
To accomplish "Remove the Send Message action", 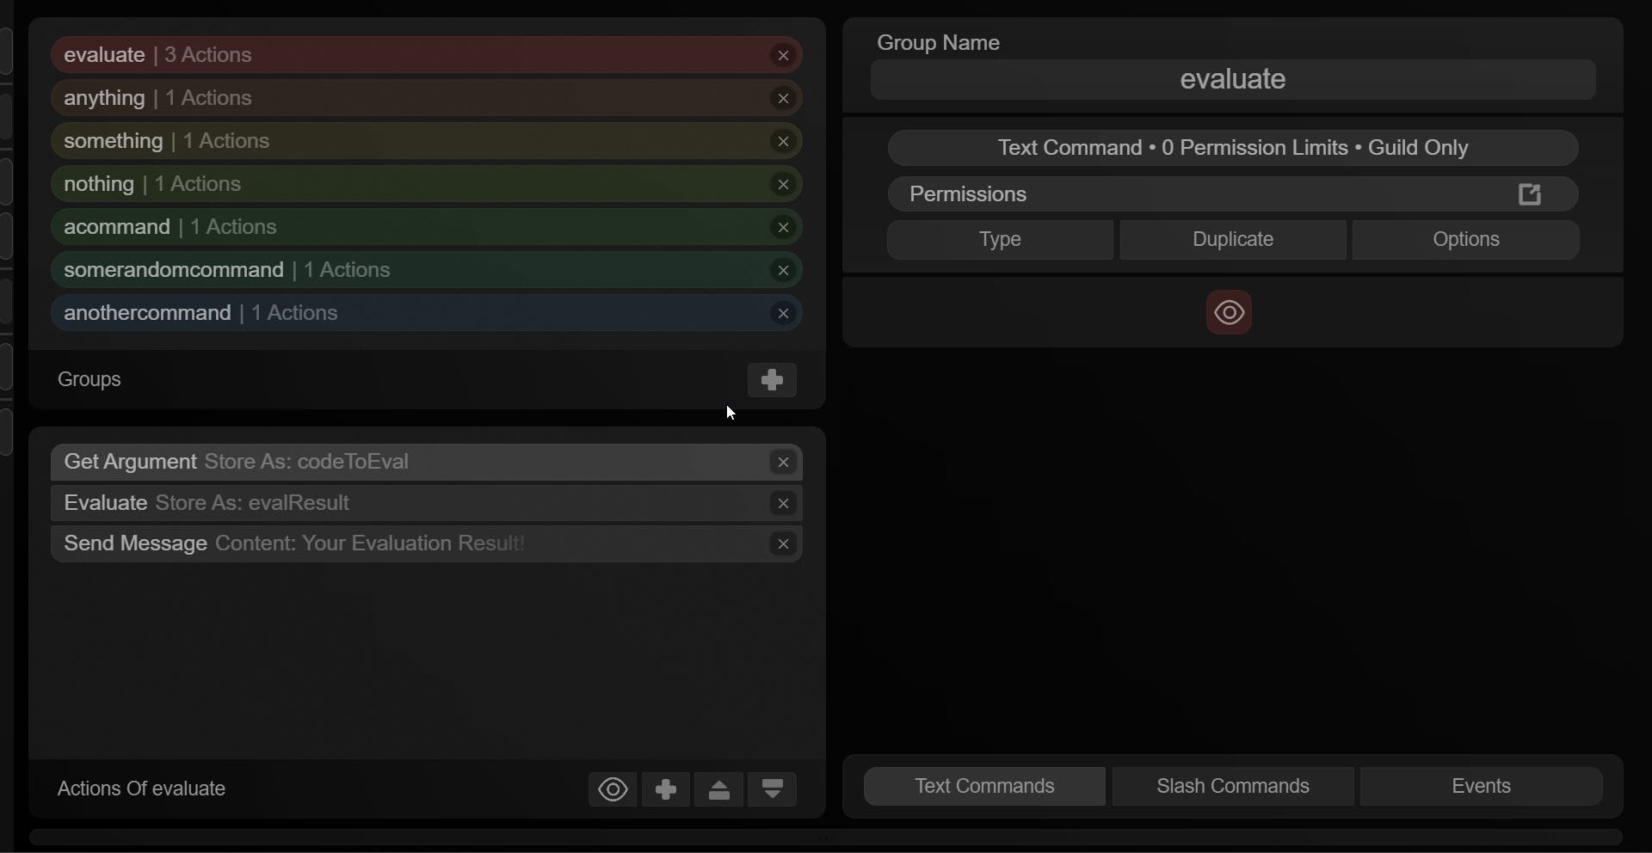I will click(783, 544).
